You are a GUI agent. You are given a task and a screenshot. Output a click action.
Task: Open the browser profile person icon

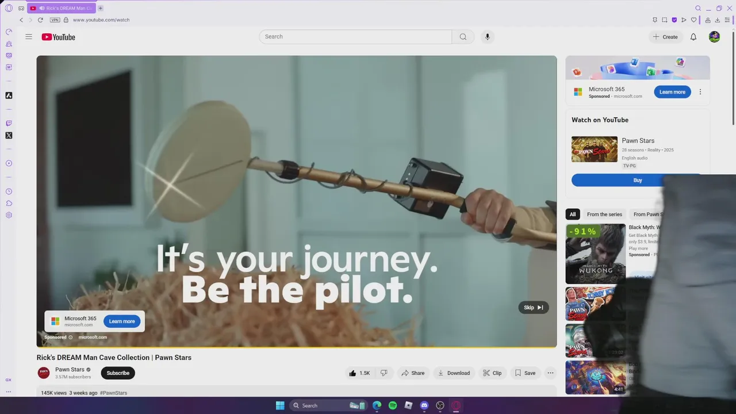tap(708, 20)
